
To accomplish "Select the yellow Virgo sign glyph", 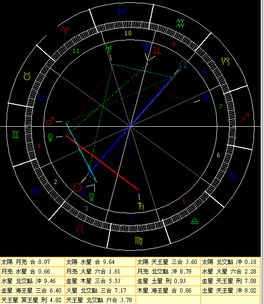I will pyautogui.click(x=139, y=241).
